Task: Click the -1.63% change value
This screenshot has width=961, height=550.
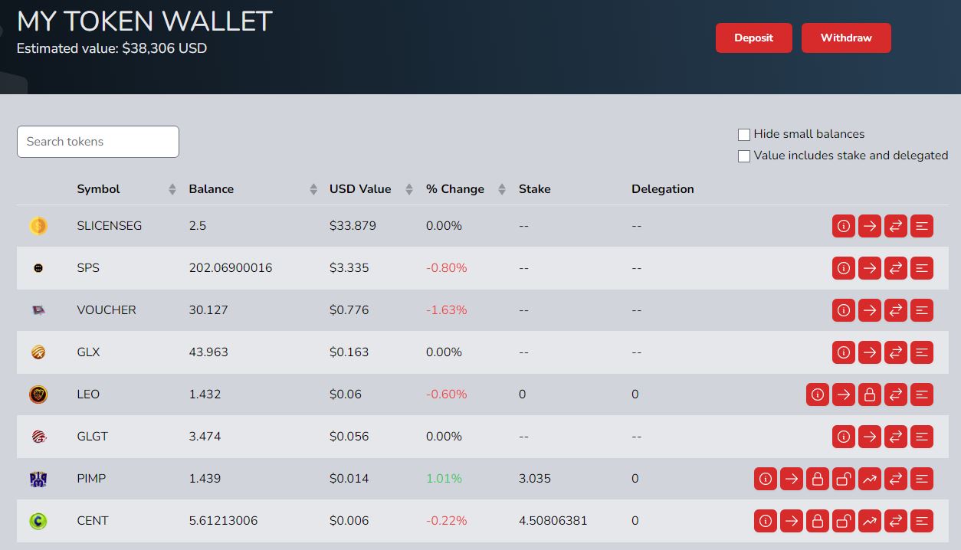Action: click(446, 310)
